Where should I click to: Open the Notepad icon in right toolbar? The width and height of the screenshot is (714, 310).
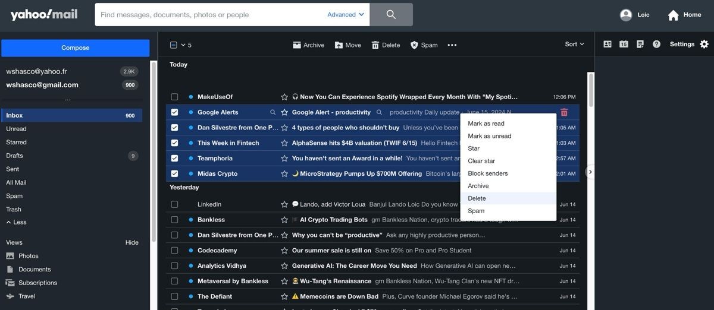point(640,44)
